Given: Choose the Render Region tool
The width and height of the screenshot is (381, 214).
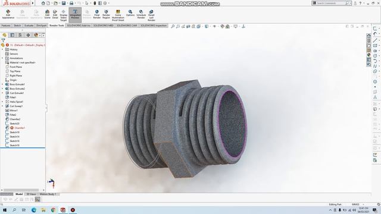Looking at the screenshot, I should pos(106,14).
